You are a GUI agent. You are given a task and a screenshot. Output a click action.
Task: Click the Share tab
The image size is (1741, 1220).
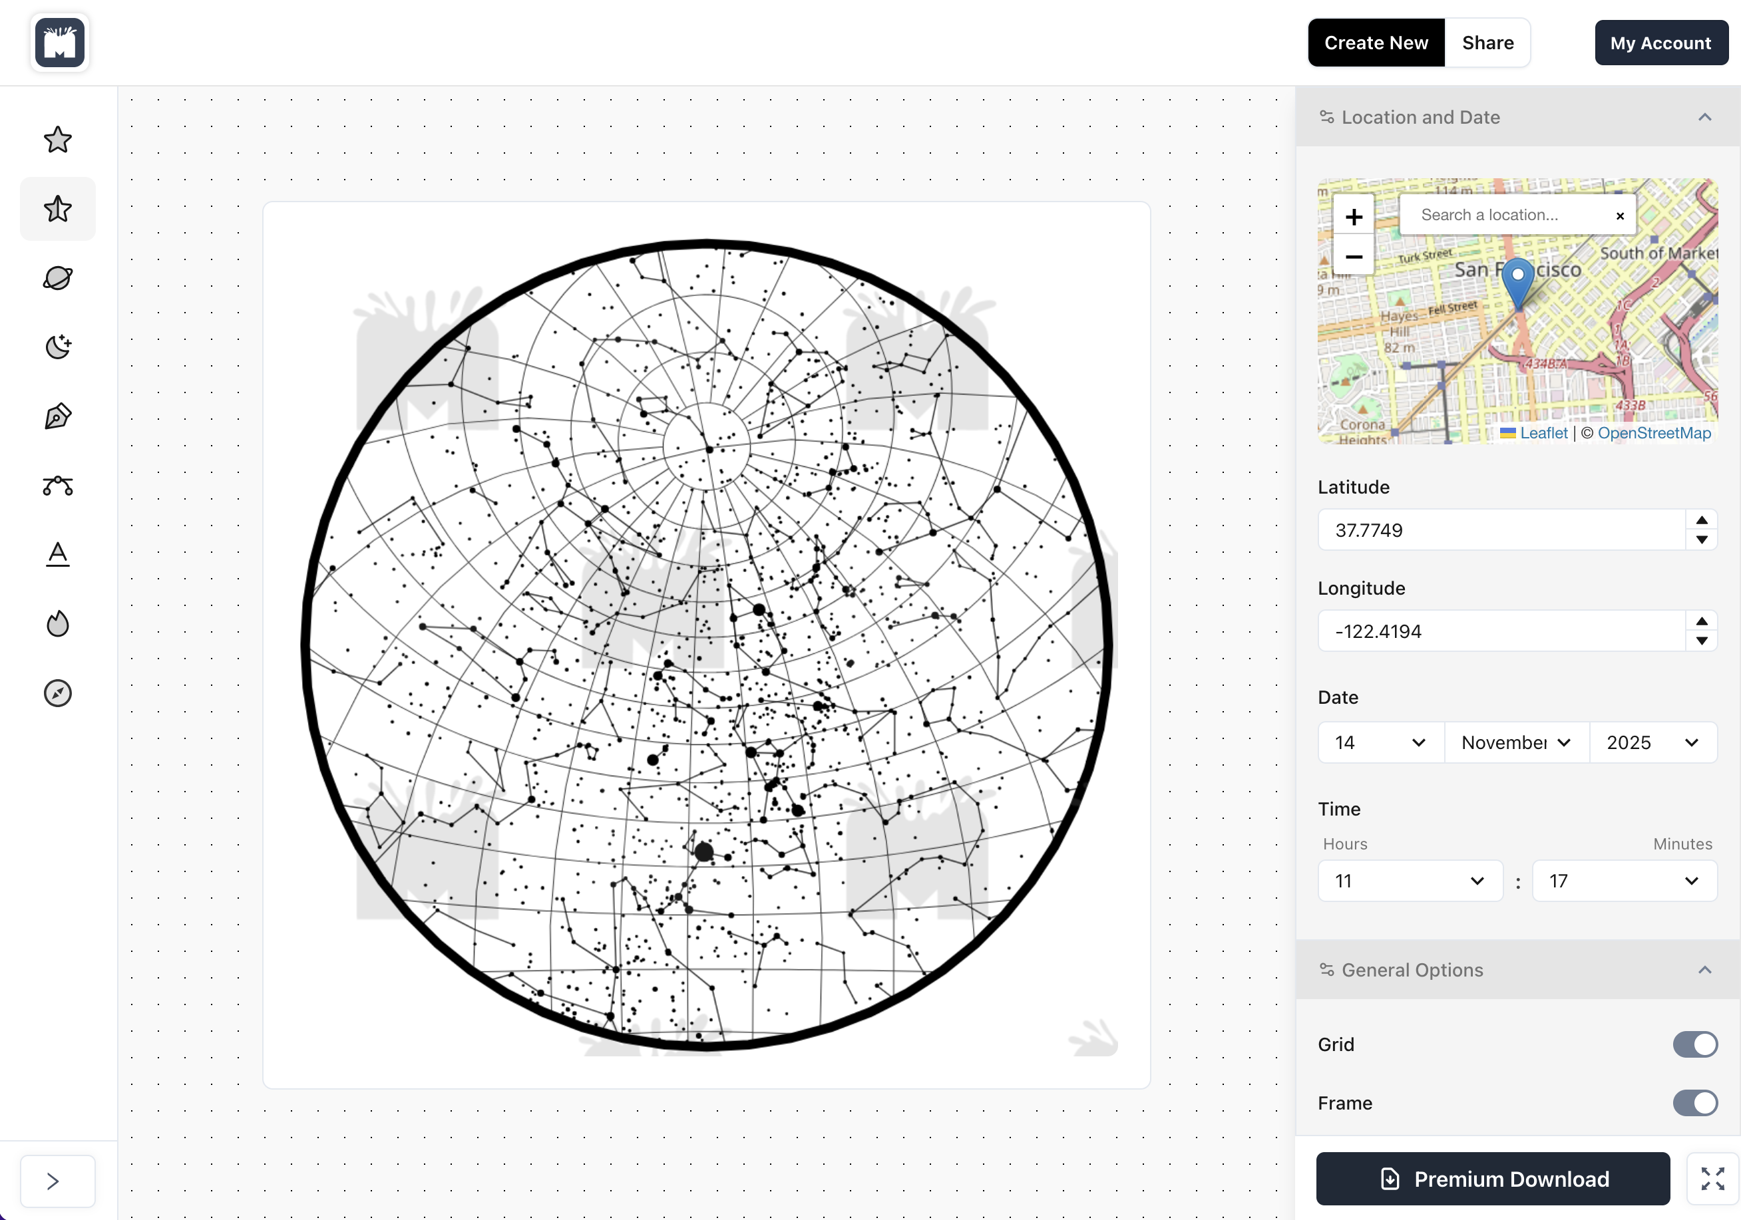pyautogui.click(x=1487, y=43)
